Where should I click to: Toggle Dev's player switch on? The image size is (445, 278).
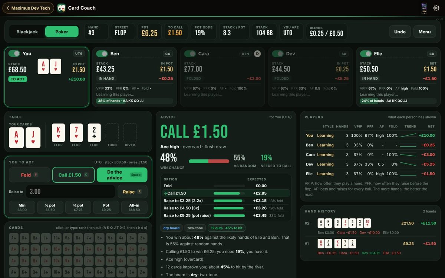(278, 54)
